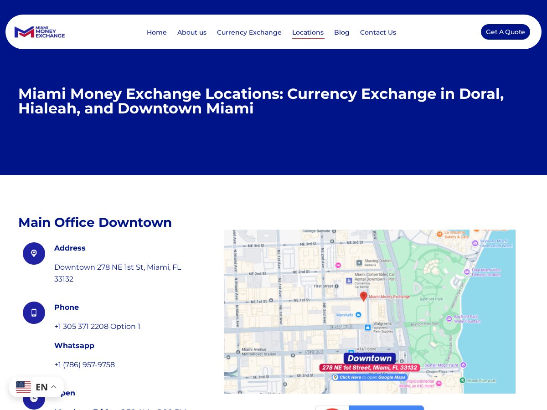Click the Miami Money Exchange Locations page title
The height and width of the screenshot is (410, 547).
pos(261,101)
